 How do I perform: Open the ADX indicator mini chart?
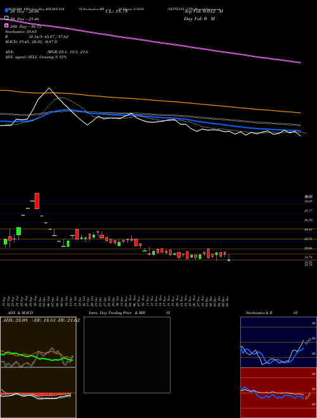38,342
